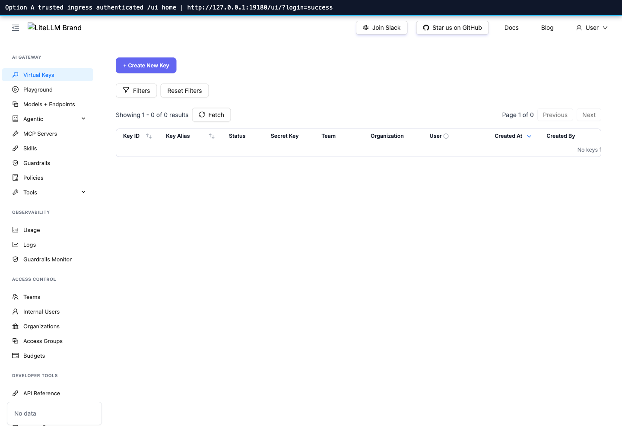Viewport: 622px width, 432px height.
Task: Click the Slack icon in Join Slack
Action: (366, 28)
